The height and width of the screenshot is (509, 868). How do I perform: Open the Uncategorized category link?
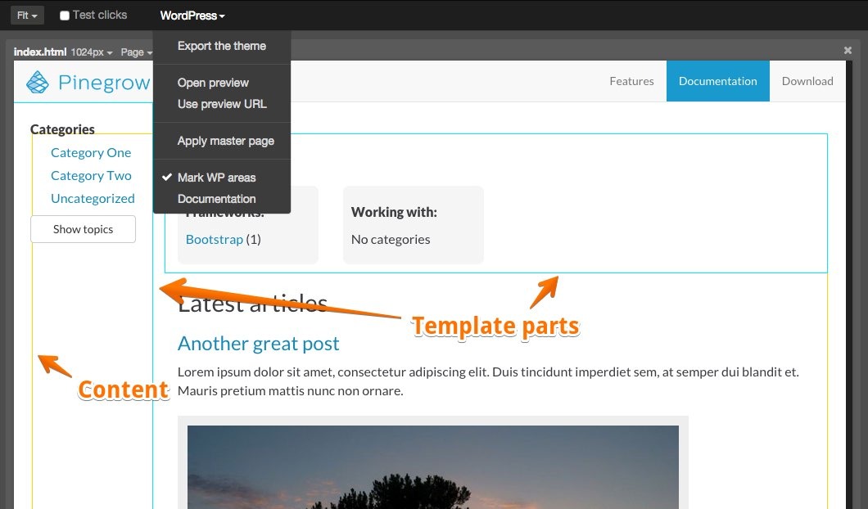point(93,199)
